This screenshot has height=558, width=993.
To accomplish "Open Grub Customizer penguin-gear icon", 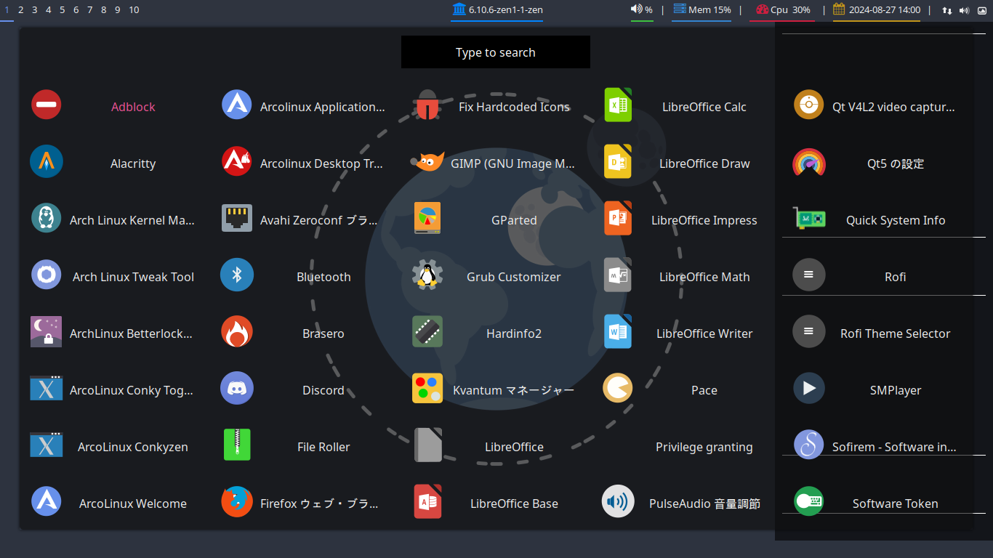I will 427,275.
